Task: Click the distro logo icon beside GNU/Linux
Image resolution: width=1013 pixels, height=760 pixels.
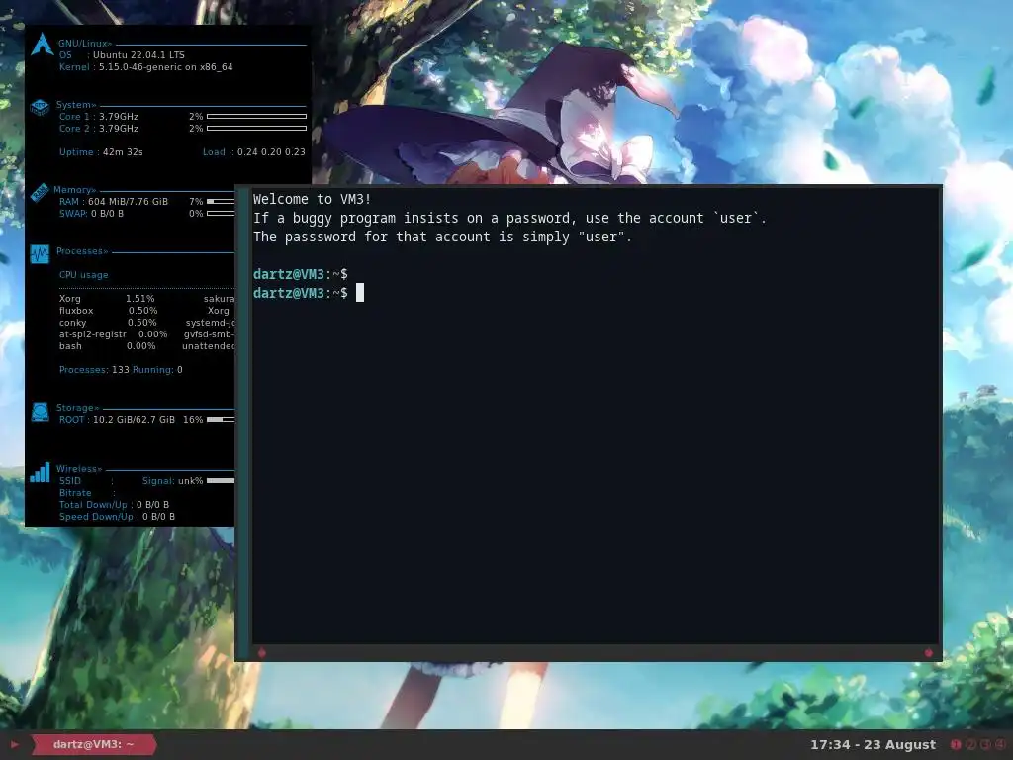Action: click(42, 44)
